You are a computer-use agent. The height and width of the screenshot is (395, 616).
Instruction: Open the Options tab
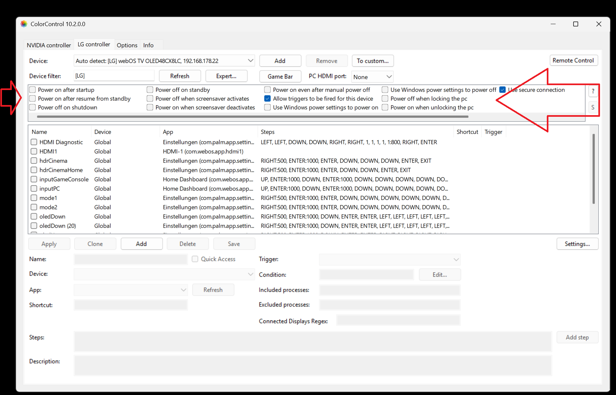(127, 45)
